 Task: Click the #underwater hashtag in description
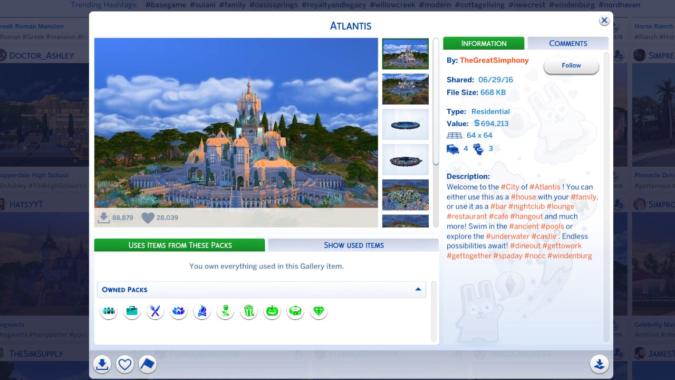click(x=507, y=236)
